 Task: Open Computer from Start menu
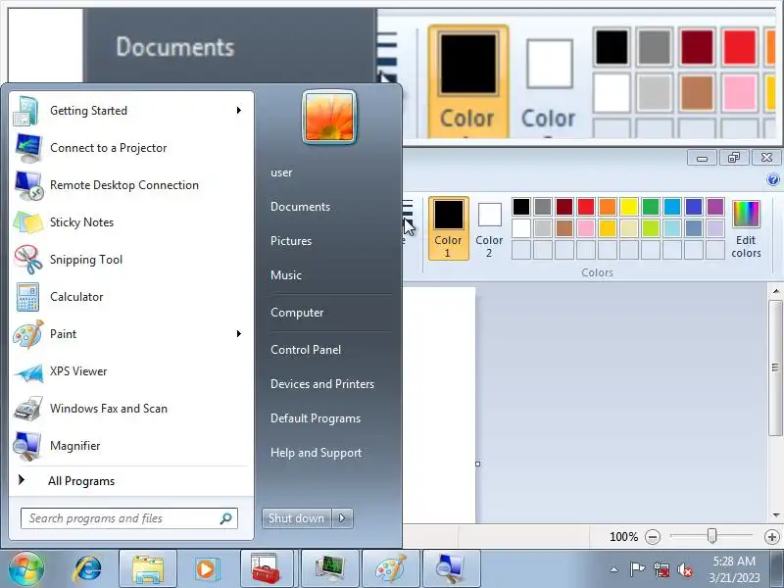pyautogui.click(x=297, y=313)
